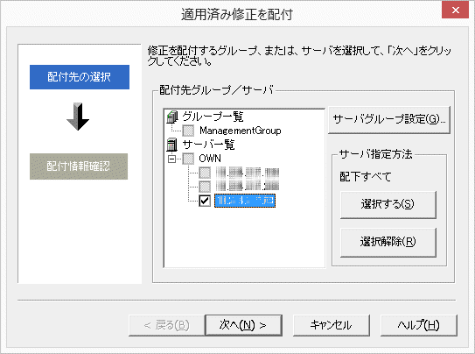Collapse the OWN tree node

[x=171, y=159]
